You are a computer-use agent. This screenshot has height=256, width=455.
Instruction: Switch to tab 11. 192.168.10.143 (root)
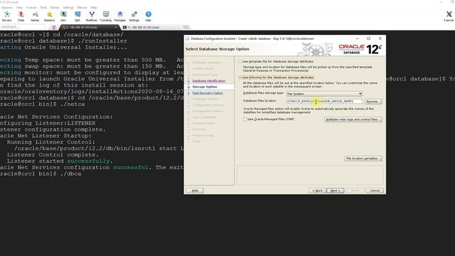pyautogui.click(x=151, y=27)
